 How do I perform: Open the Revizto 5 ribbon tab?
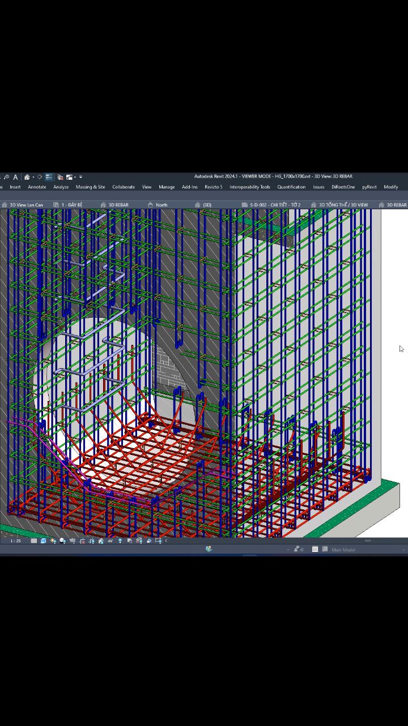[214, 187]
